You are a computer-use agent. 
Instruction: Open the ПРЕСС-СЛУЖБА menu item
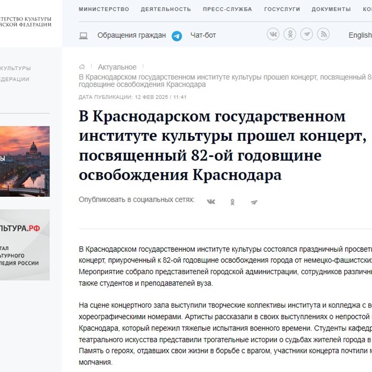(x=227, y=9)
